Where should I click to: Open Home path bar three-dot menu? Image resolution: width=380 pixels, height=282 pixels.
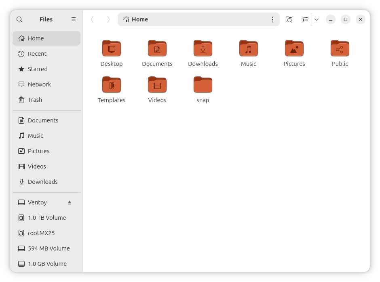point(272,19)
